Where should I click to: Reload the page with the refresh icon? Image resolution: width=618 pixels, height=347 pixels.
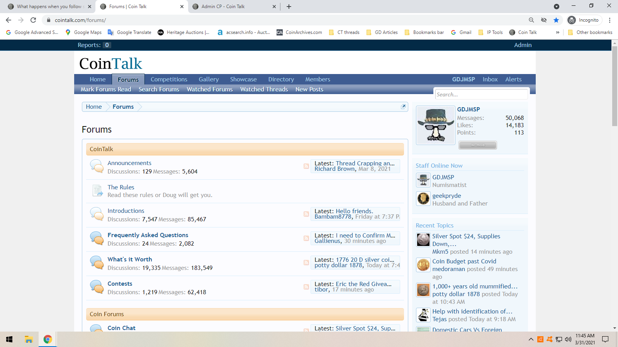[x=33, y=20]
